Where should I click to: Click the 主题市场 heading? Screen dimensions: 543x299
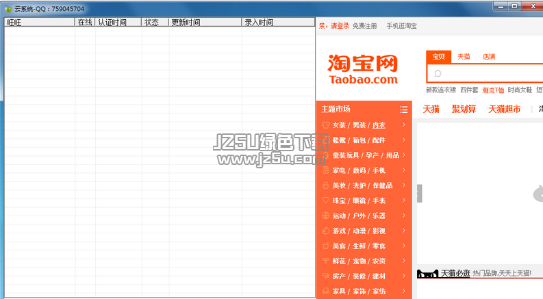336,109
